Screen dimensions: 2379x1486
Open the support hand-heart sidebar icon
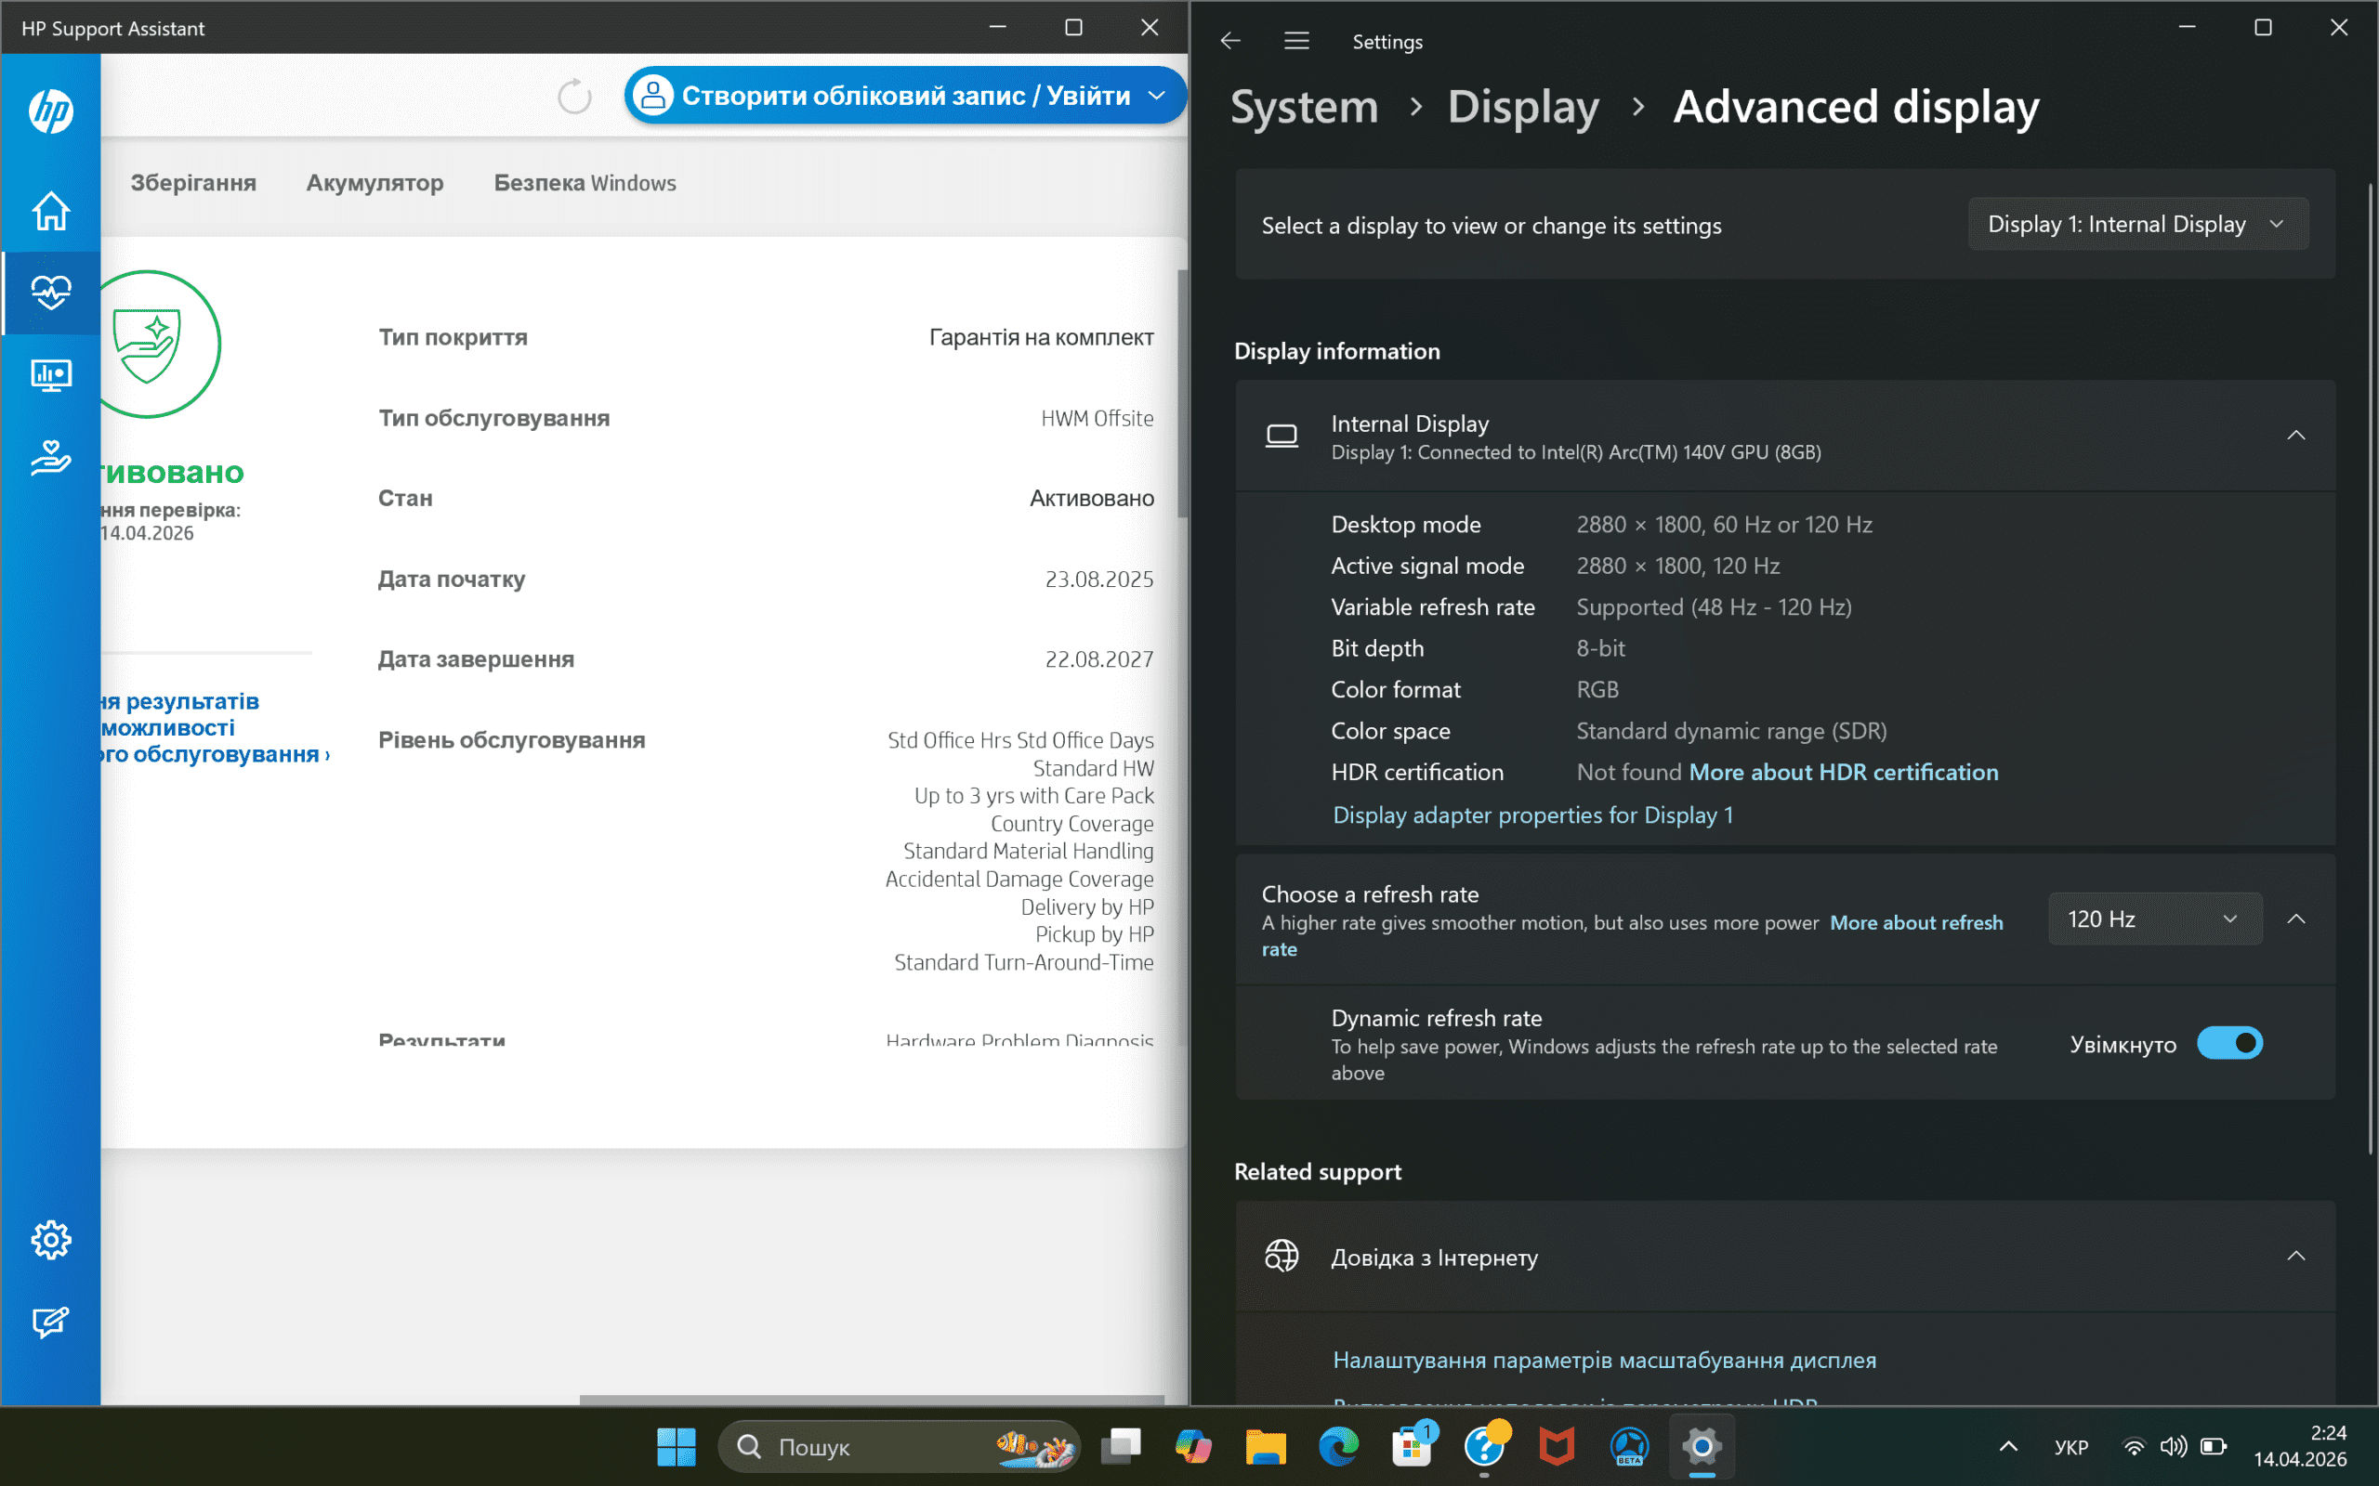point(50,457)
